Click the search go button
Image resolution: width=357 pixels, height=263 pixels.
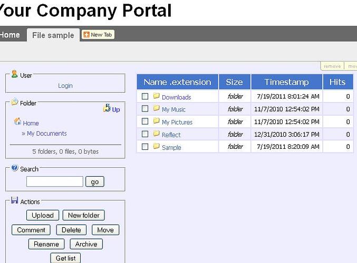[95, 181]
